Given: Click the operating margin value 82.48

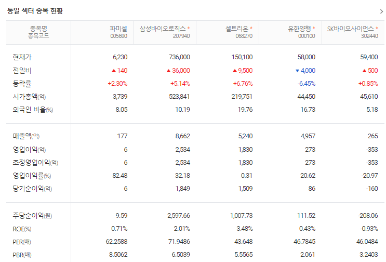Looking at the screenshot, I should point(120,176).
